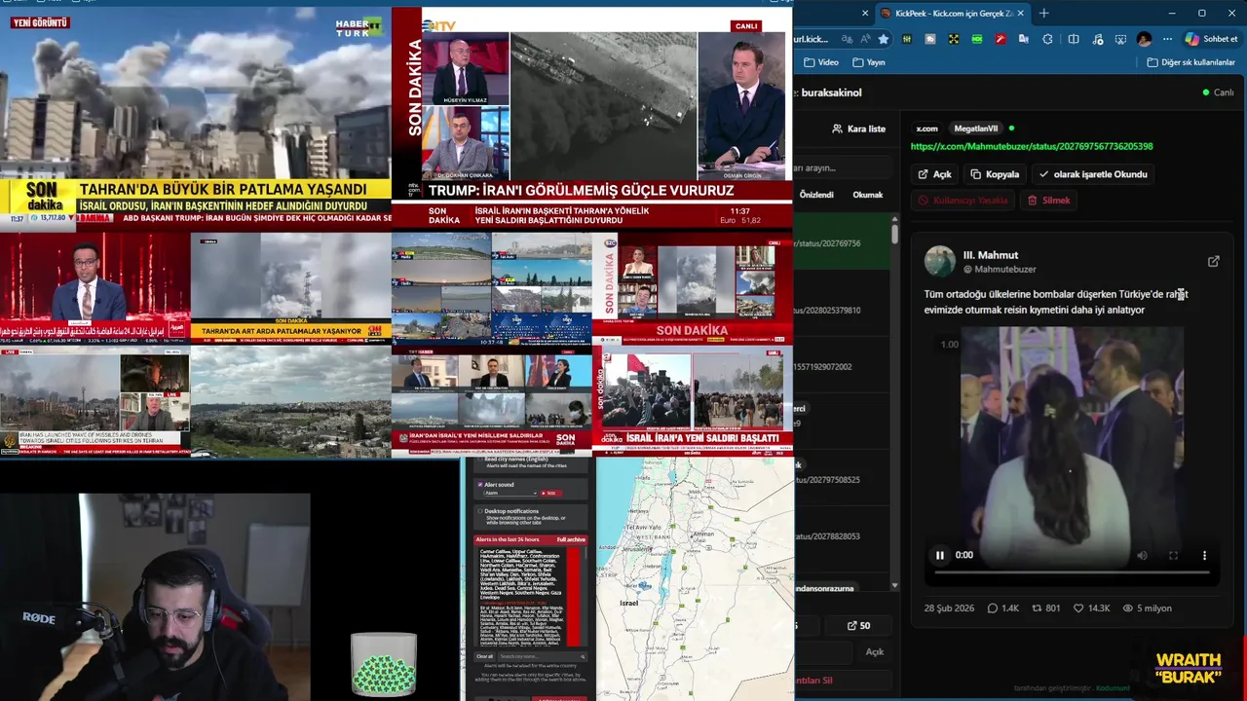Pause the embedded tweet video
Image resolution: width=1247 pixels, height=701 pixels.
click(939, 555)
